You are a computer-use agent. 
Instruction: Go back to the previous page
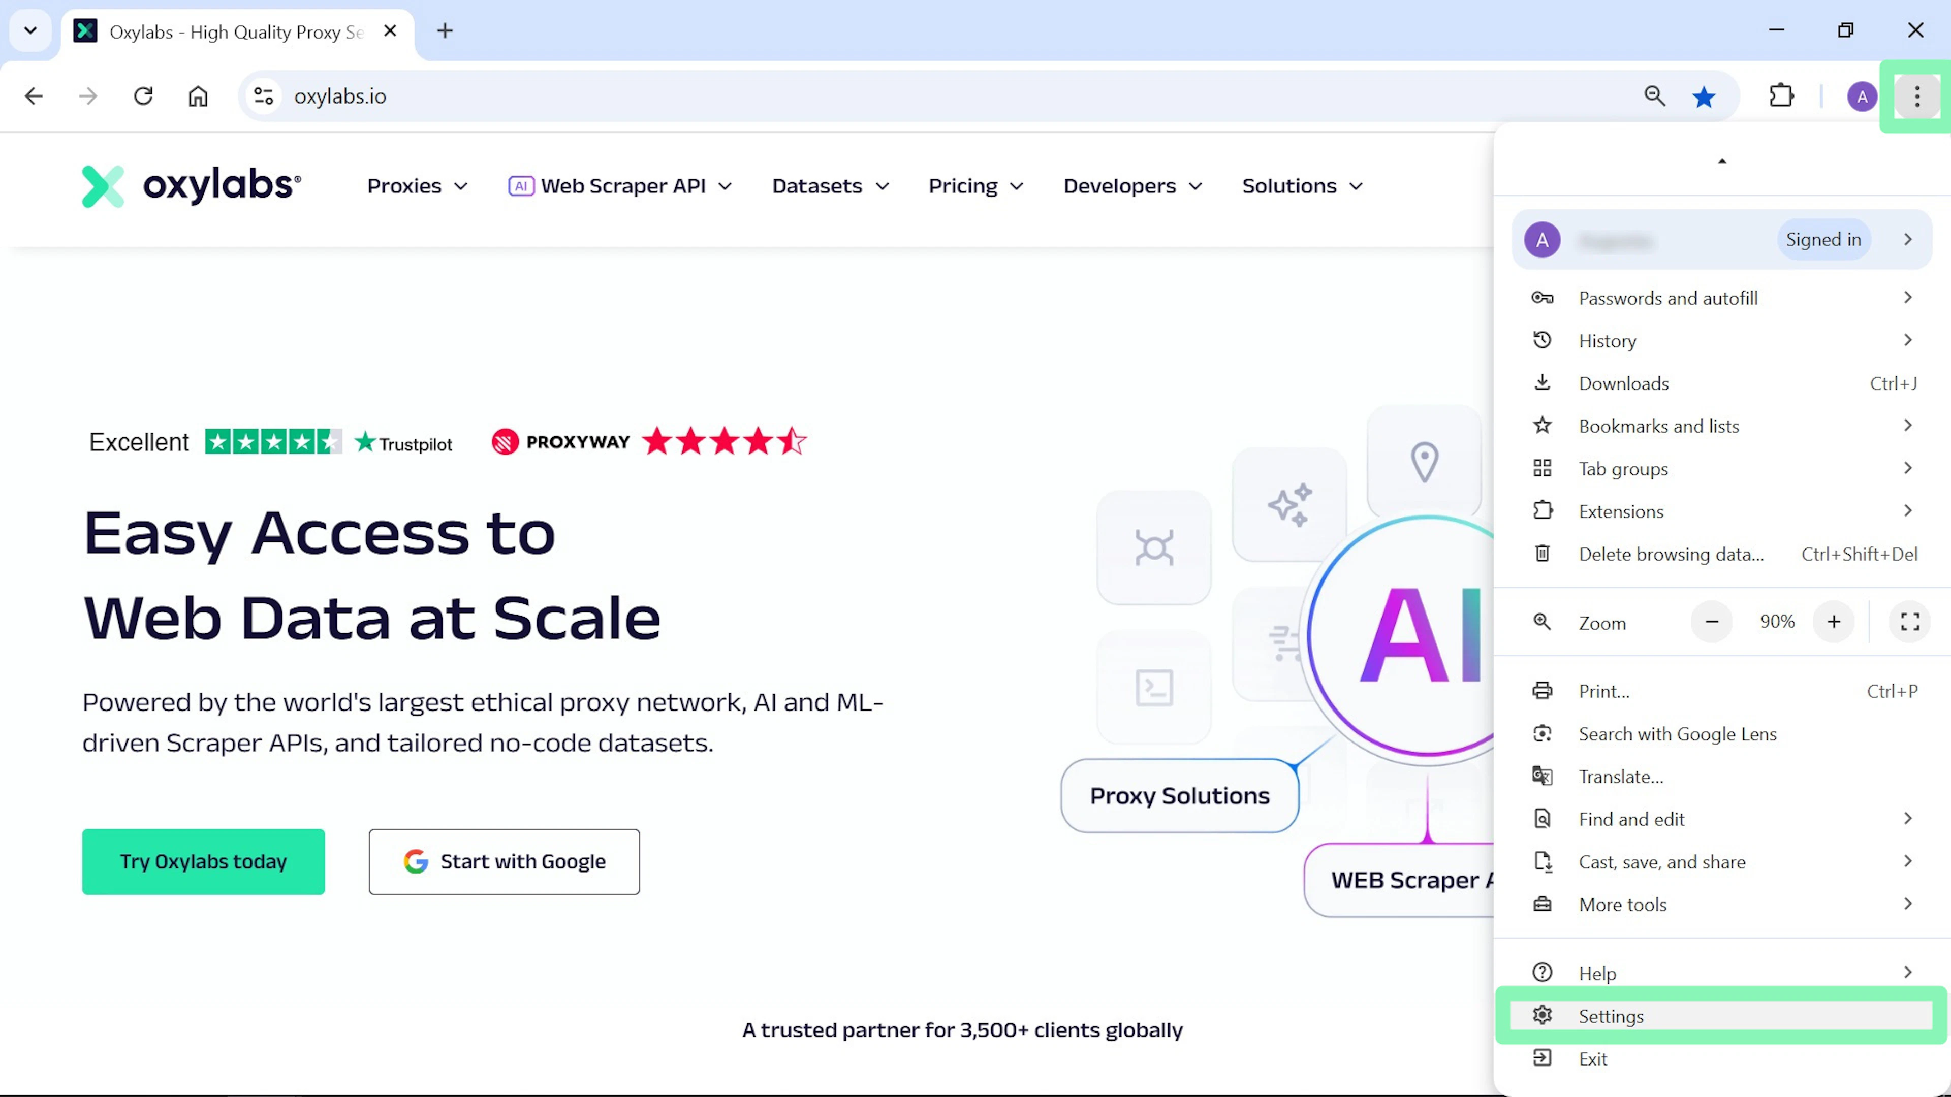[34, 96]
